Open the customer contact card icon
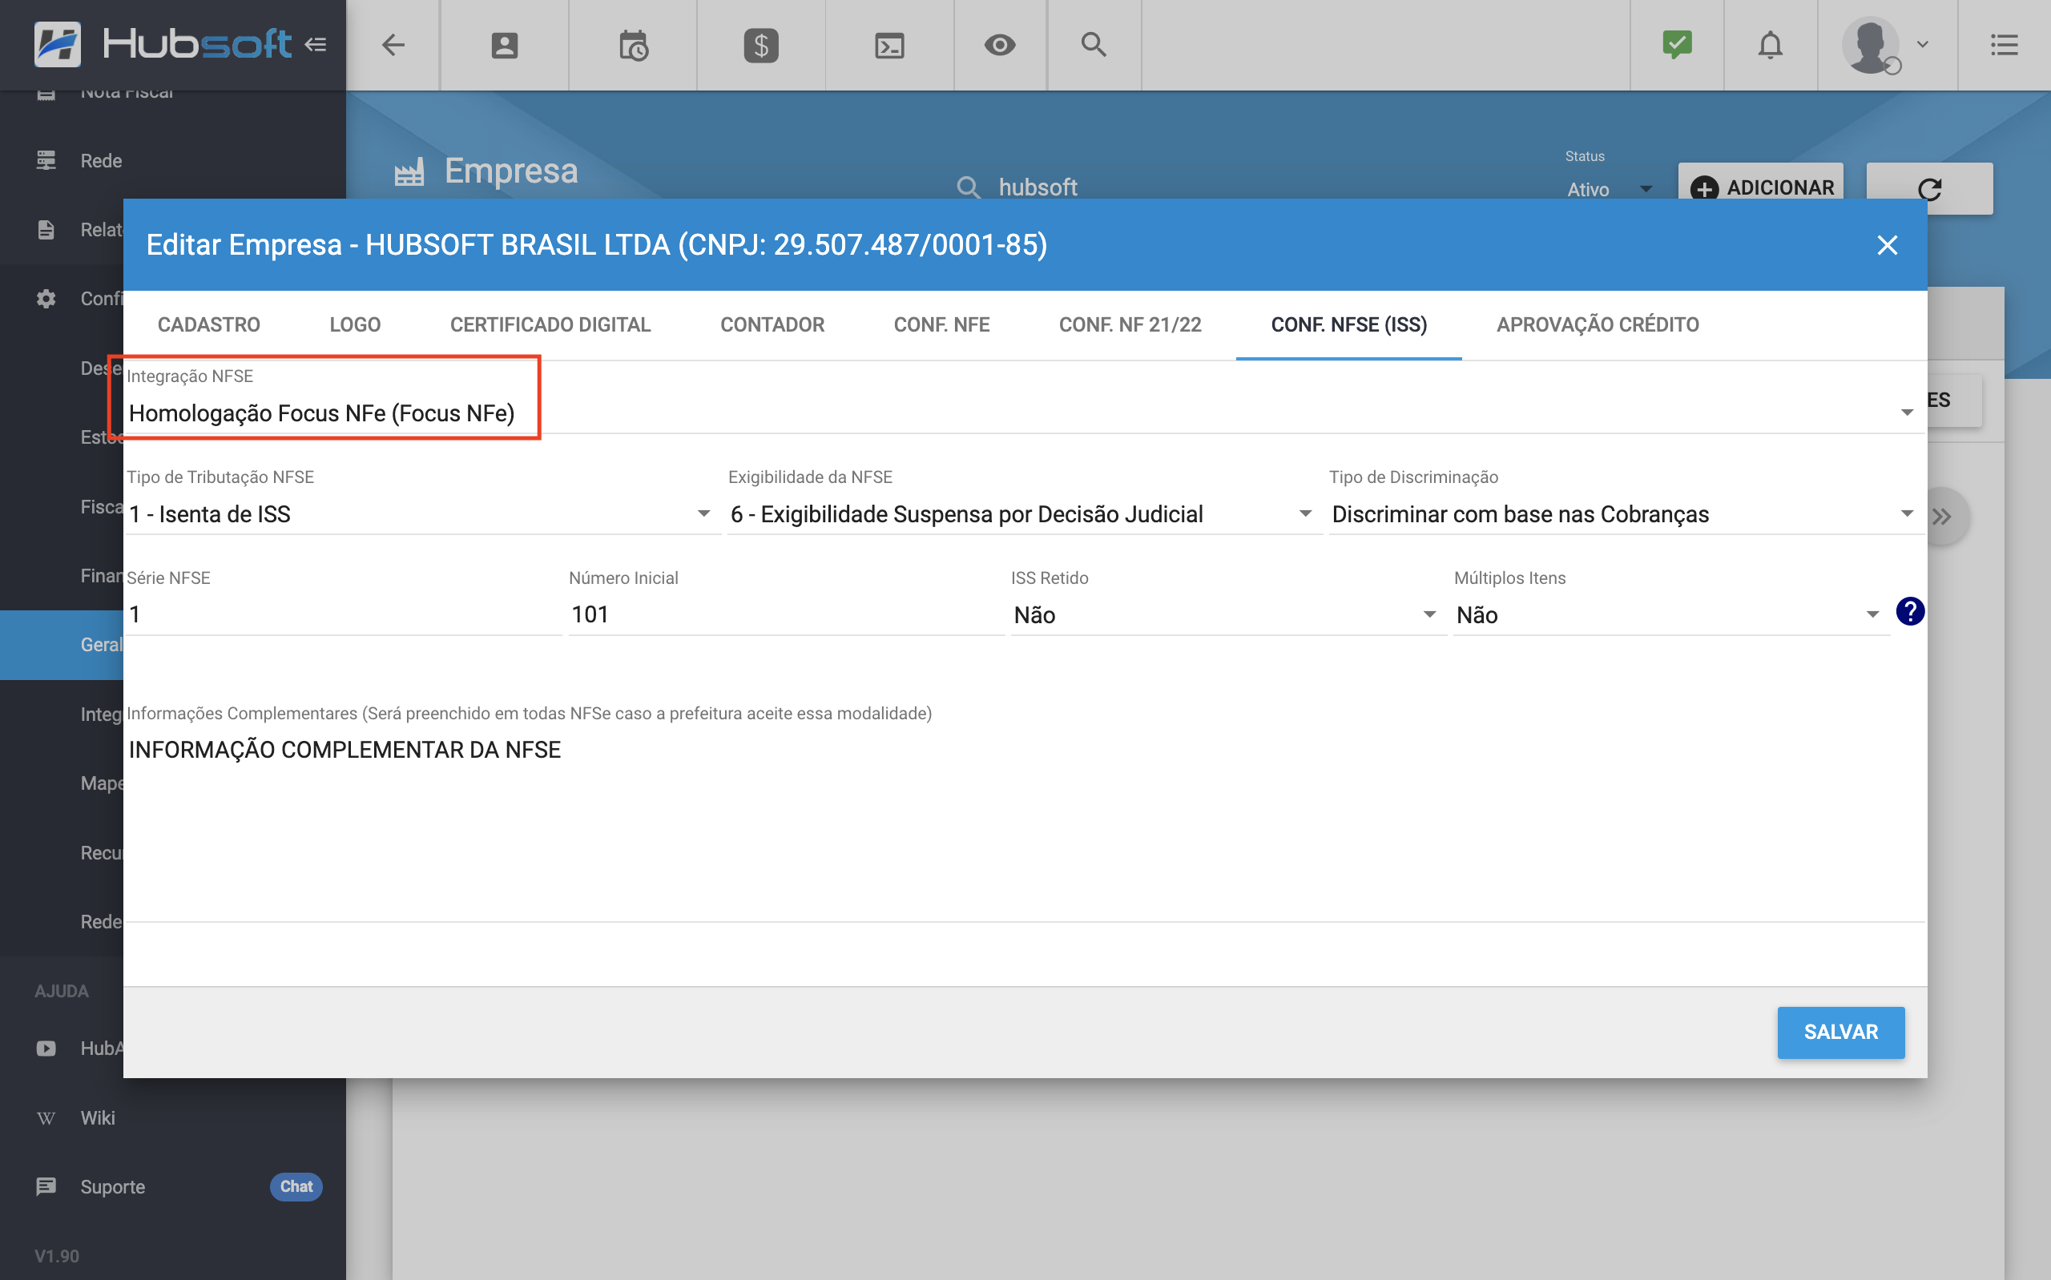The height and width of the screenshot is (1280, 2051). pos(505,45)
